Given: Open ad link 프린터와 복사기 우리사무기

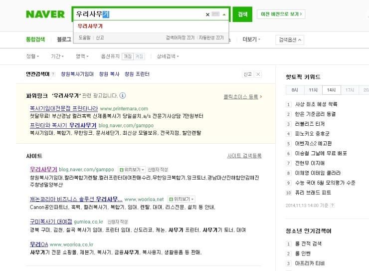Looking at the screenshot, I should (63, 125).
